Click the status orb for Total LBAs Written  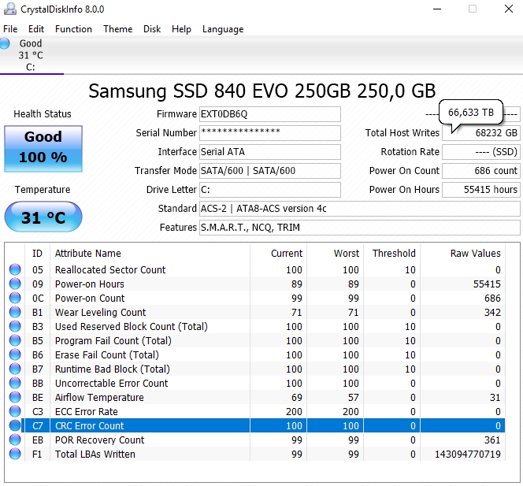[x=15, y=454]
